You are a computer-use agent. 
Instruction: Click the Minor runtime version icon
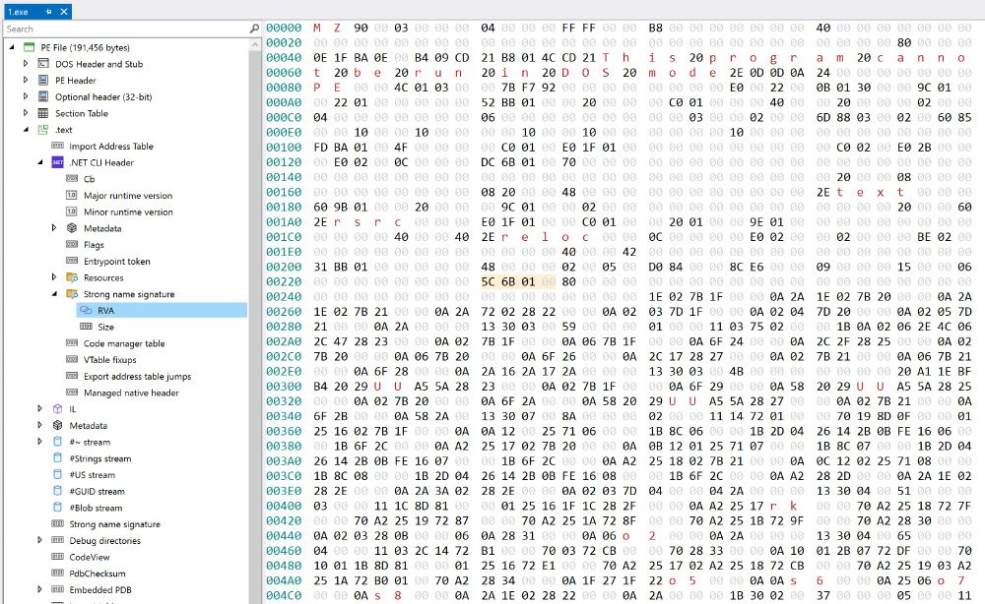click(72, 211)
